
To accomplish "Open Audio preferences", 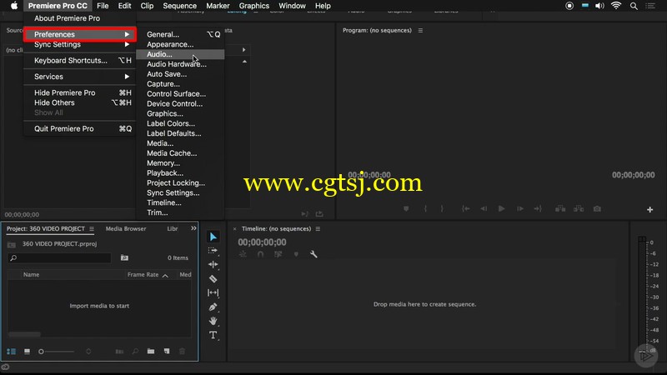I will [x=180, y=54].
